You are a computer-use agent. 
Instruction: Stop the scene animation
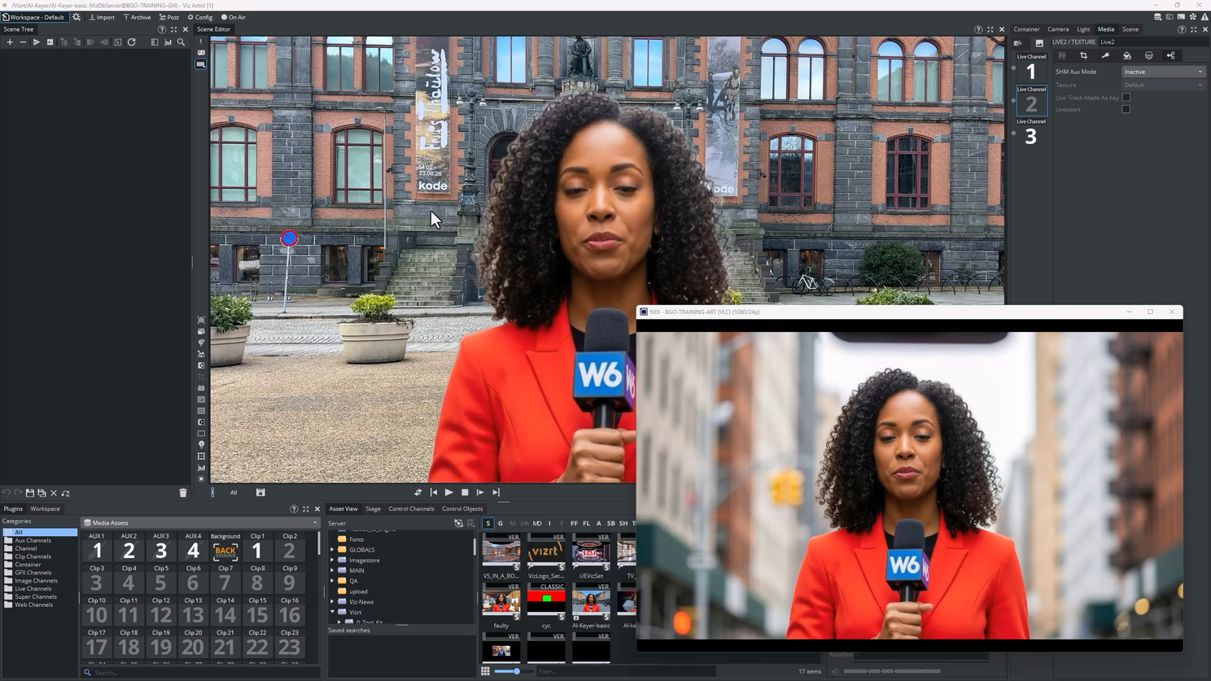(x=465, y=492)
